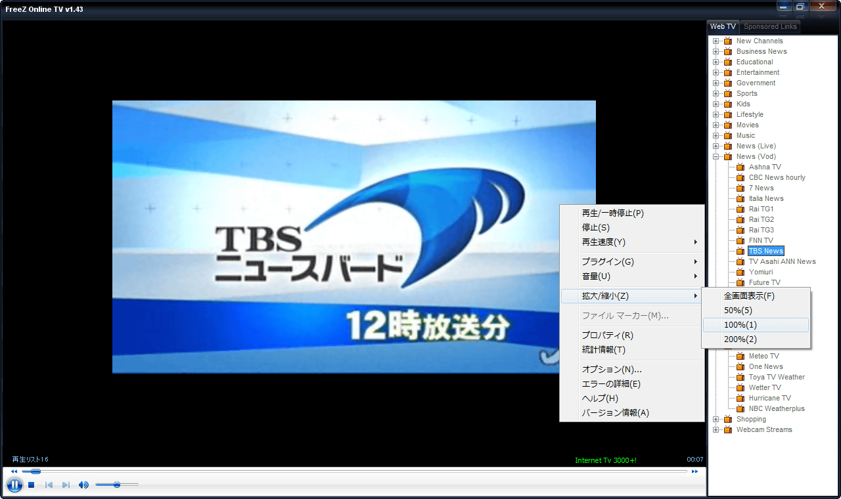The height and width of the screenshot is (499, 841).
Task: Pause playback with the round pause button
Action: [x=14, y=485]
